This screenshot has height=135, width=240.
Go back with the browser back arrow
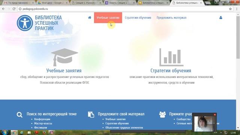pos(3,9)
